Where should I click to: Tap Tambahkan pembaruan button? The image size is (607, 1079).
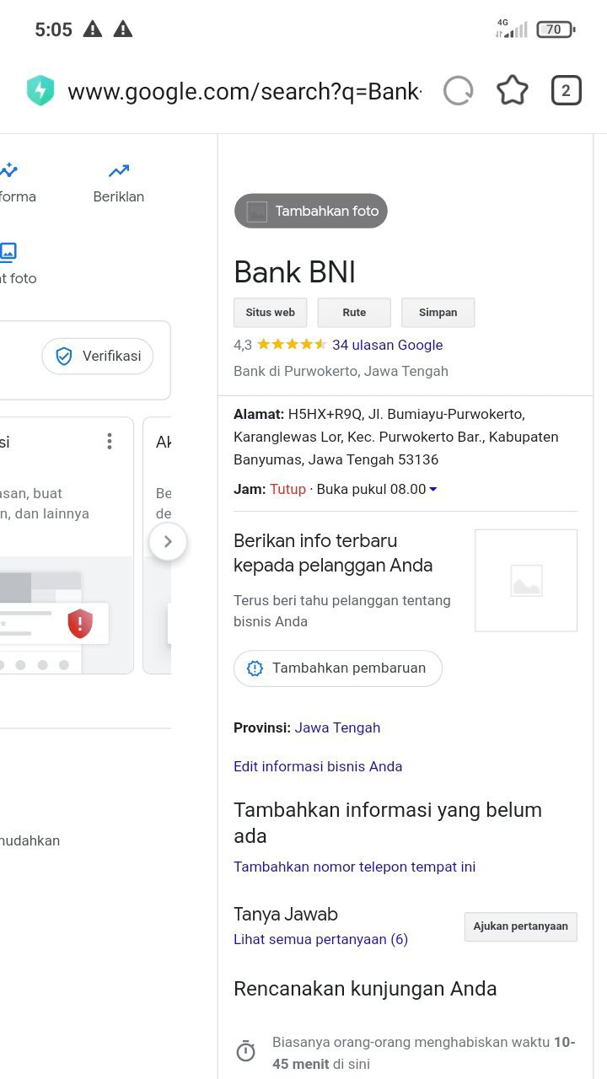click(338, 668)
